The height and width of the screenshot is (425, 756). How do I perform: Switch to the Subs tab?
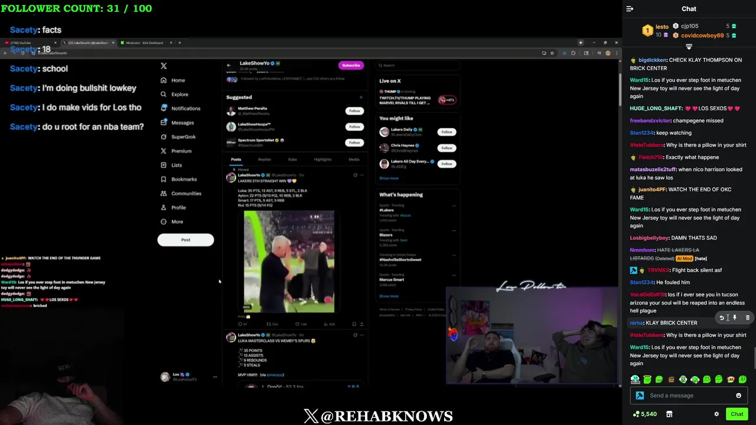(x=292, y=159)
